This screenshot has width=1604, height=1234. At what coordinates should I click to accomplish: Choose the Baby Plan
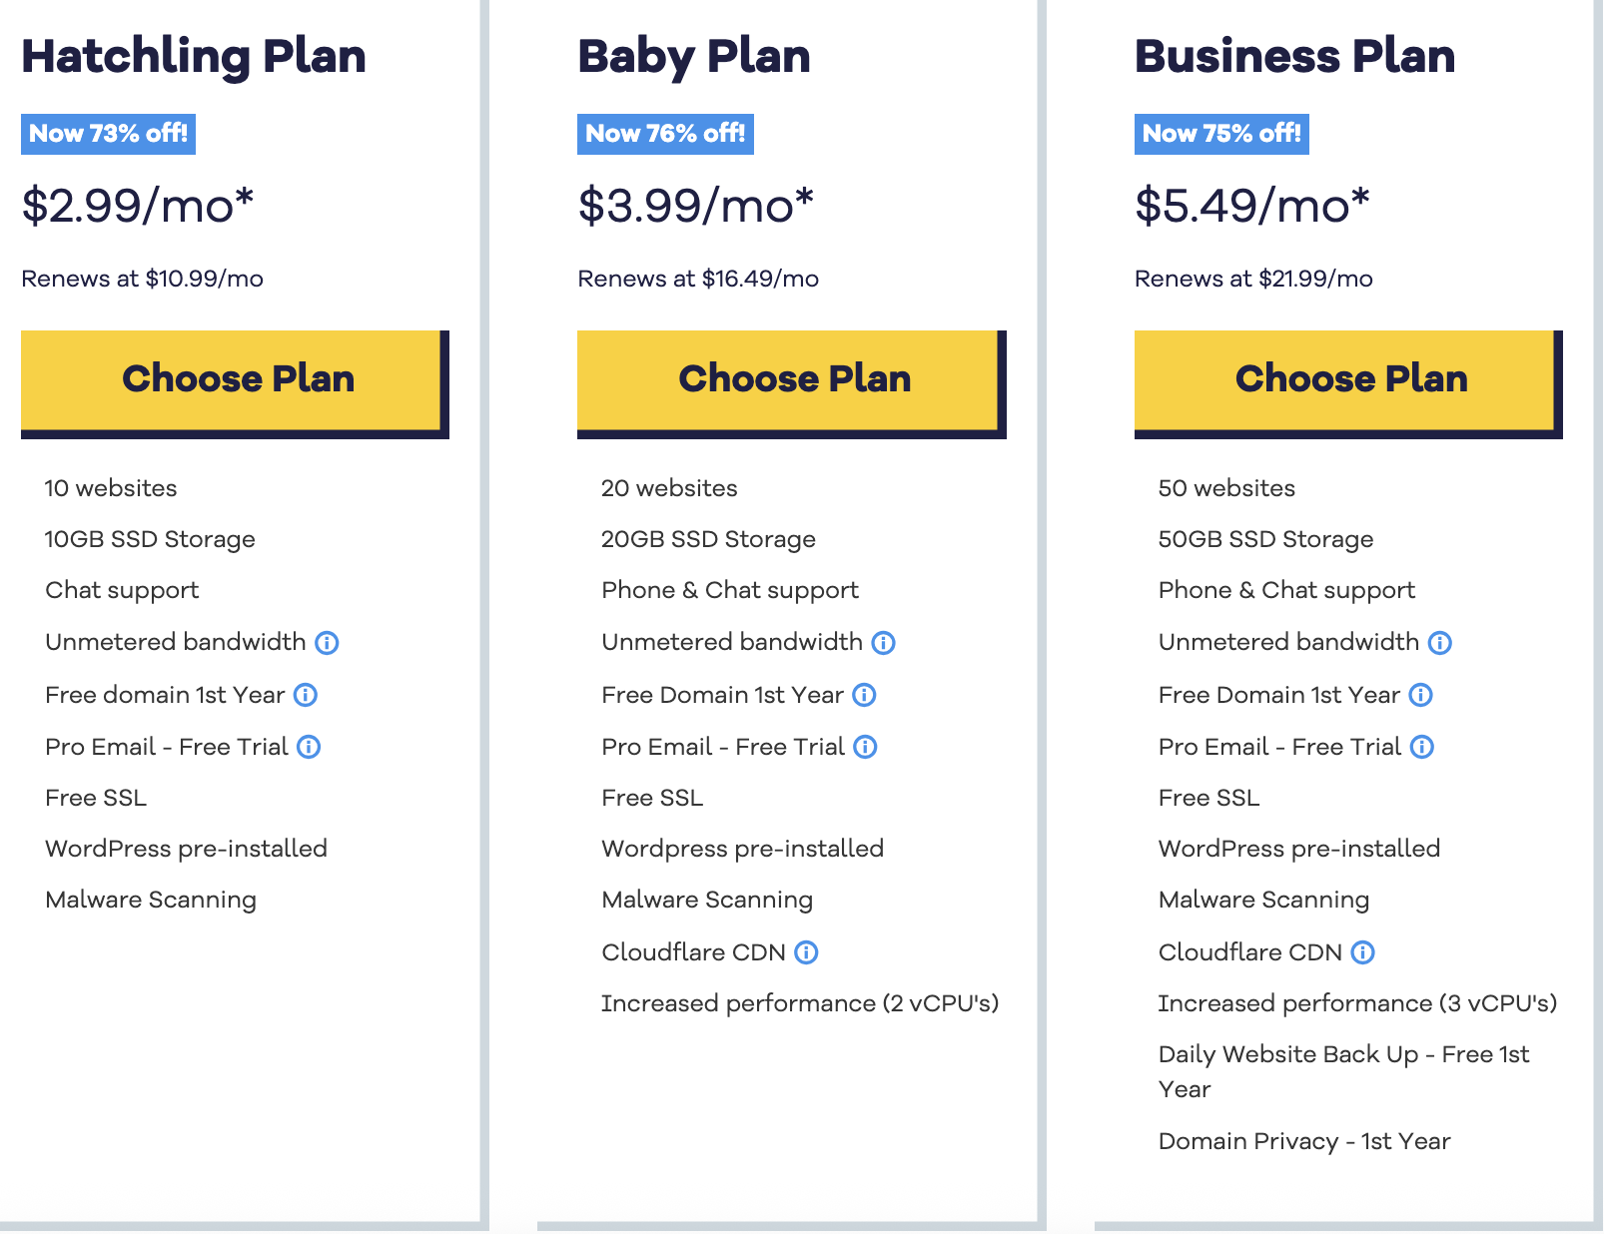pyautogui.click(x=791, y=384)
